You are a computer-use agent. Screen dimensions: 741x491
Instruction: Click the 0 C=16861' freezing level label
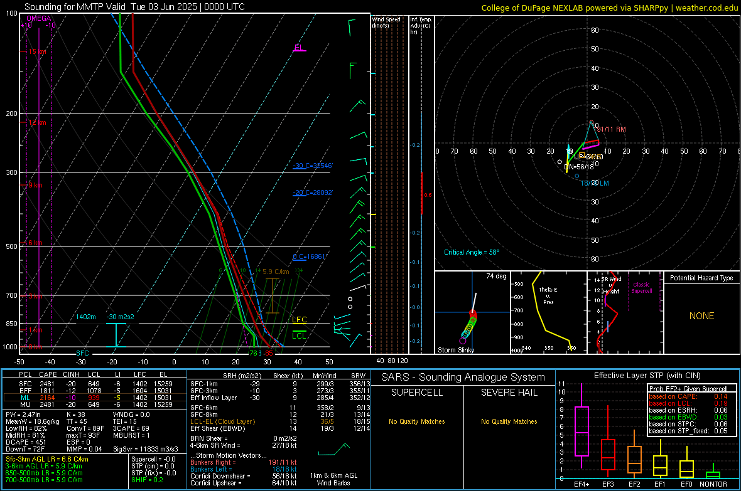point(310,257)
